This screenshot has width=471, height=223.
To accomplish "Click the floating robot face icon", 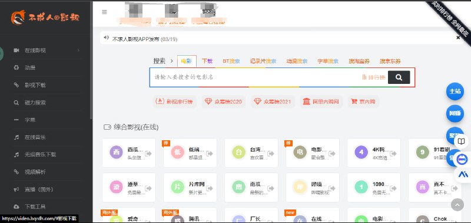I will click(x=462, y=159).
